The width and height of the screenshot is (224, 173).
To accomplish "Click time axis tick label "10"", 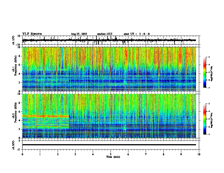I will 199,154.
